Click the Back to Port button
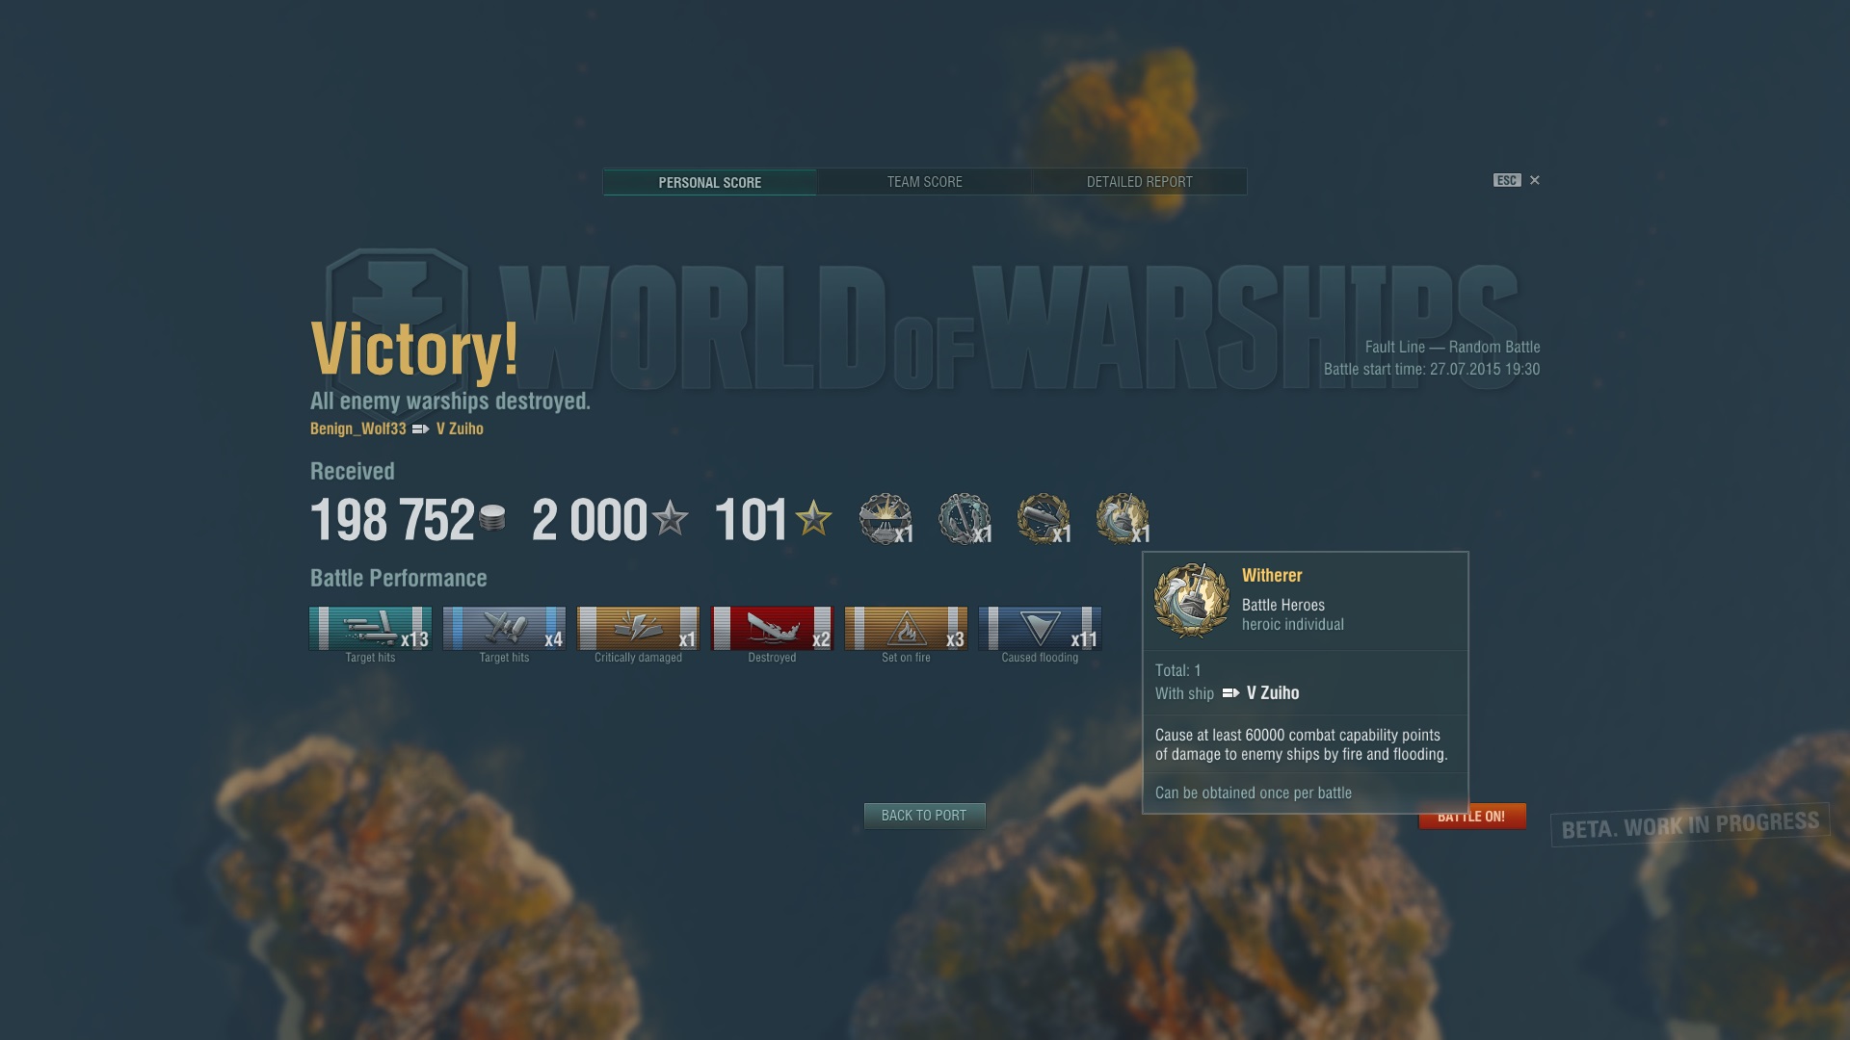 coord(924,816)
